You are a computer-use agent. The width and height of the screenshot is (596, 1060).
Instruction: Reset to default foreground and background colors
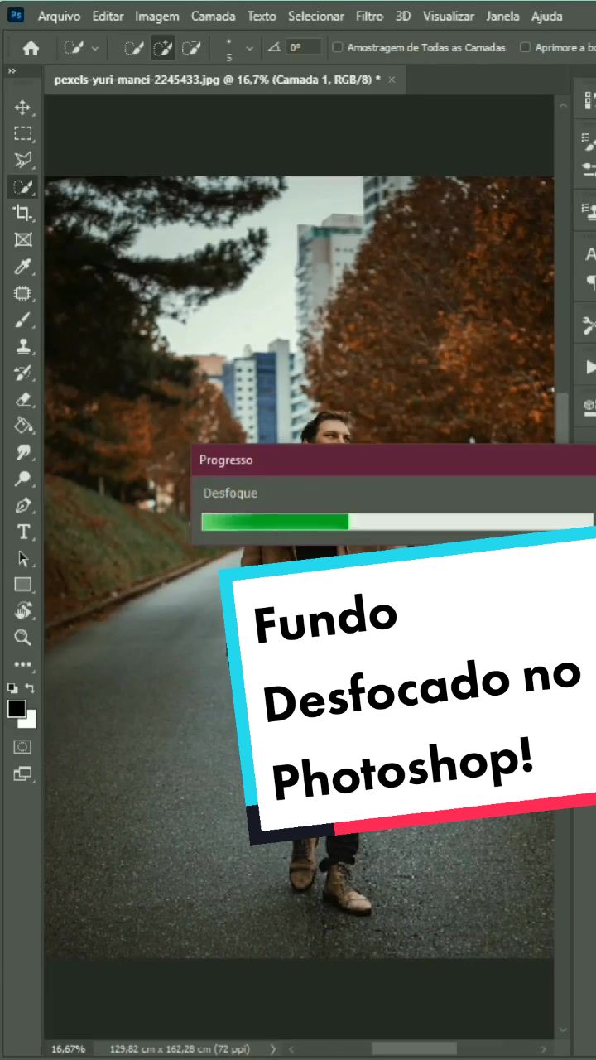click(x=12, y=688)
